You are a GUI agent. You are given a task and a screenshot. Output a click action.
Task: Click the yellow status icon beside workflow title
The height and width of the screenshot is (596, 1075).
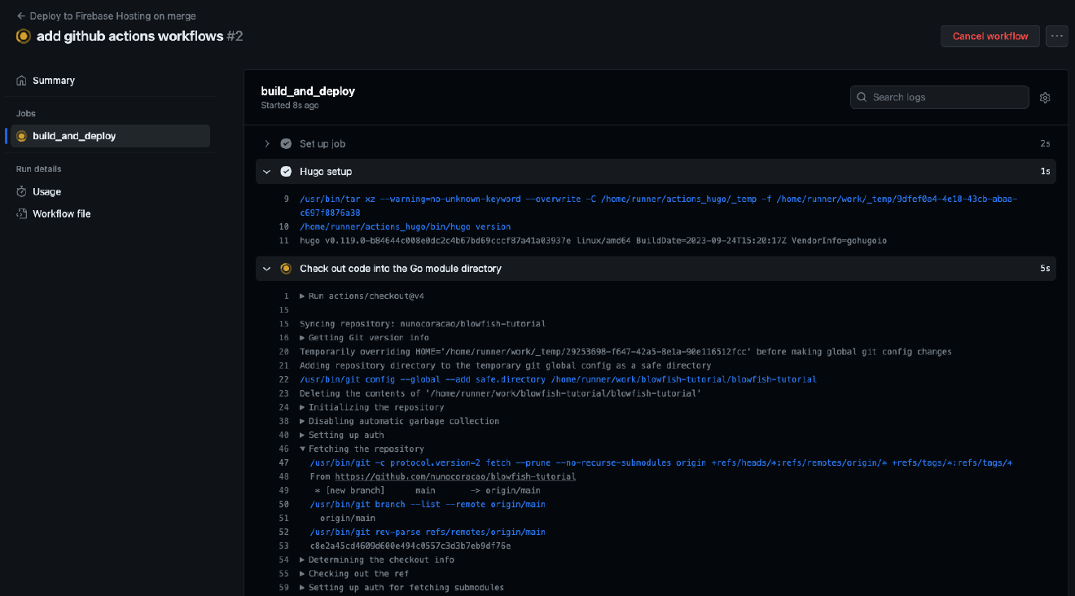click(23, 36)
